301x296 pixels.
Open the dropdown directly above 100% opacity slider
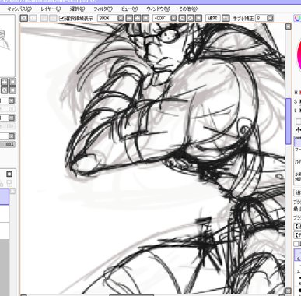[12, 136]
